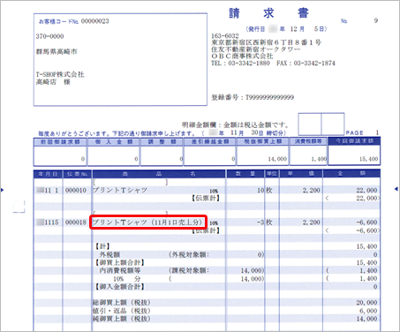The height and width of the screenshot is (332, 400).
Task: Click the 単位 column header
Action: (x=272, y=174)
